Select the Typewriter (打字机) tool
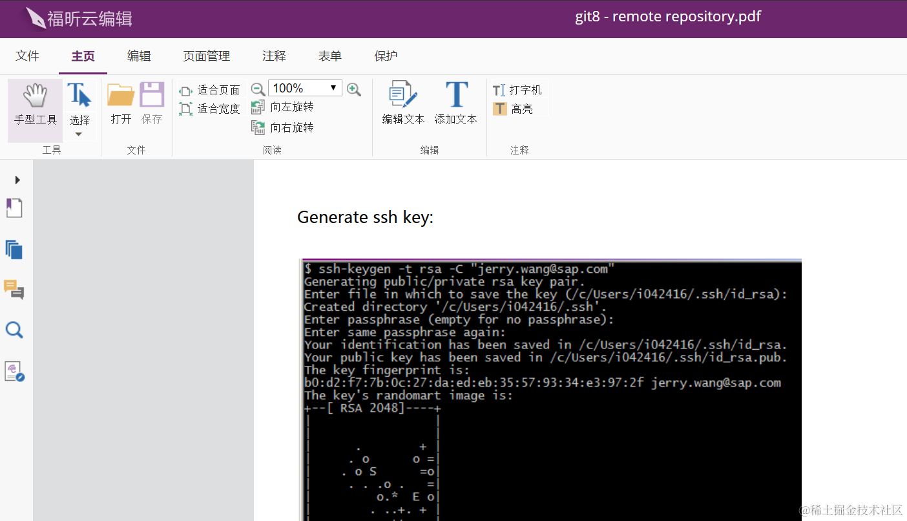This screenshot has height=521, width=907. click(x=517, y=90)
